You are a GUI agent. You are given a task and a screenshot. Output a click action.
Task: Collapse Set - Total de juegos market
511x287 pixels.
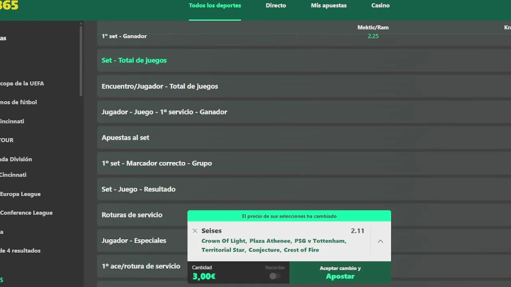click(x=304, y=60)
